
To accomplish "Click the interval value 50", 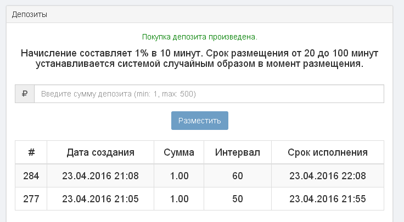I will coord(238,199).
